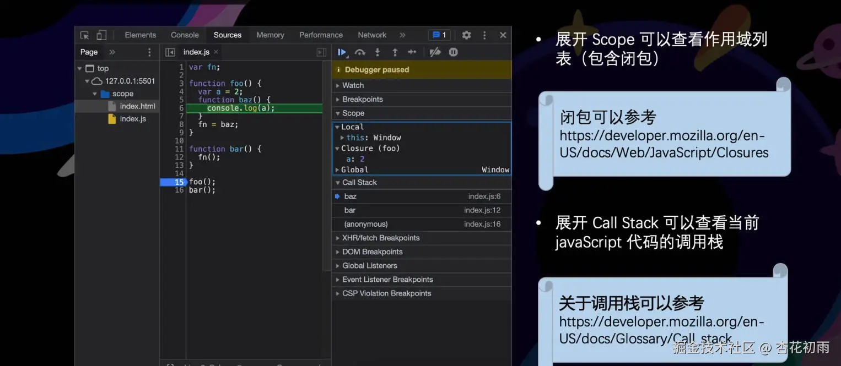Collapse the top frame tree node
This screenshot has height=366, width=841.
[80, 68]
